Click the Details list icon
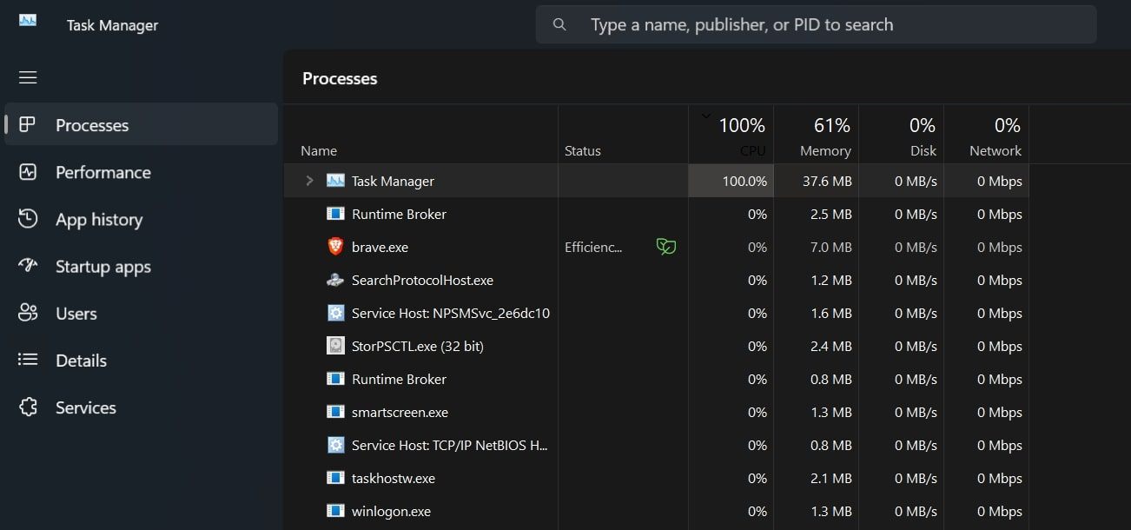1131x530 pixels. [28, 359]
